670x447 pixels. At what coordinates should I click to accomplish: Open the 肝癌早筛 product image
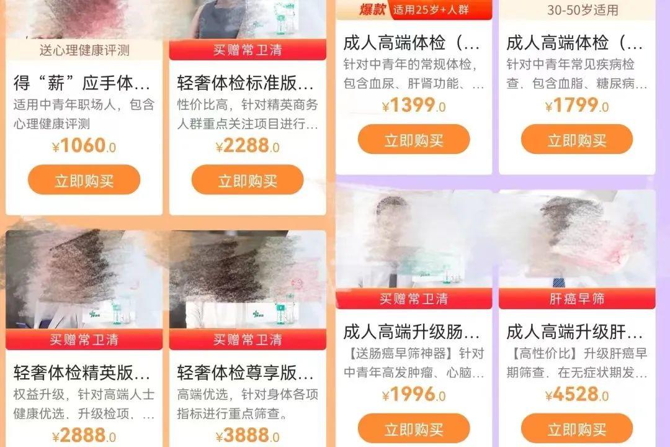(x=577, y=239)
